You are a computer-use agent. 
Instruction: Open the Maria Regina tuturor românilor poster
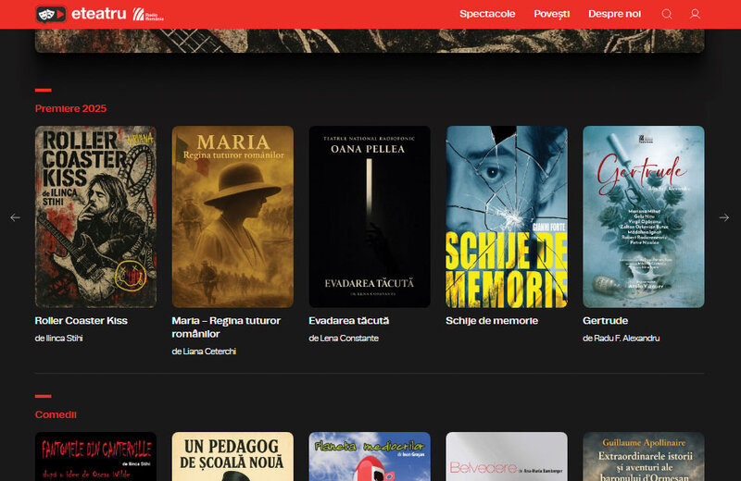tap(232, 216)
